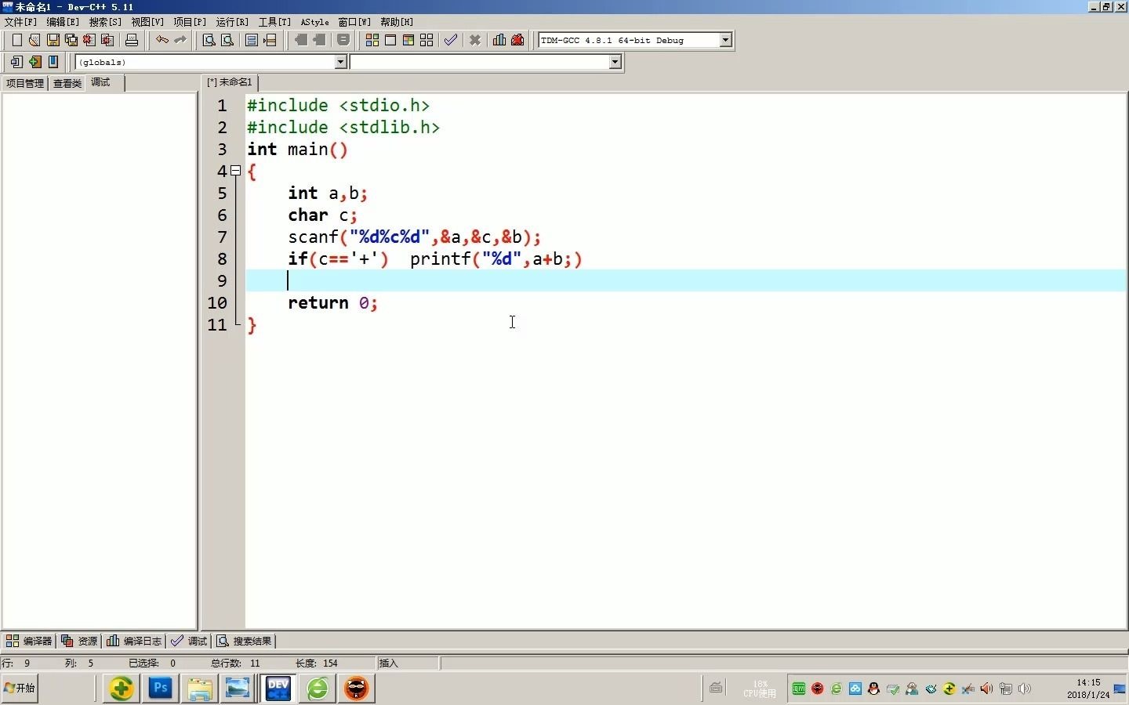Open Photoshop from the taskbar
The height and width of the screenshot is (705, 1129).
[161, 688]
